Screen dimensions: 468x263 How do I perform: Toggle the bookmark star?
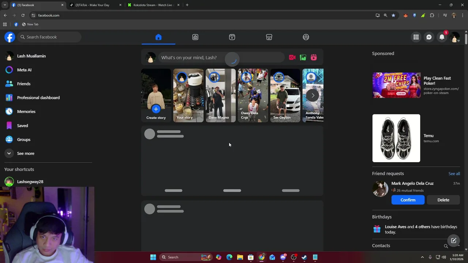pos(393,15)
